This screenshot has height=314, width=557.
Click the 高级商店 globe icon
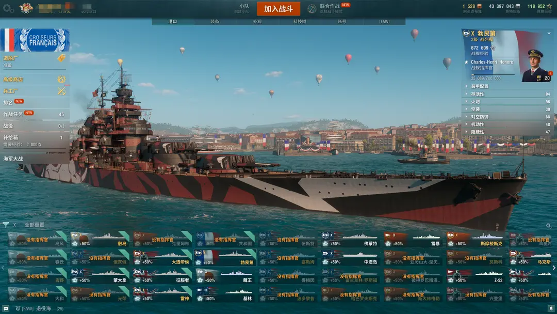tap(61, 80)
